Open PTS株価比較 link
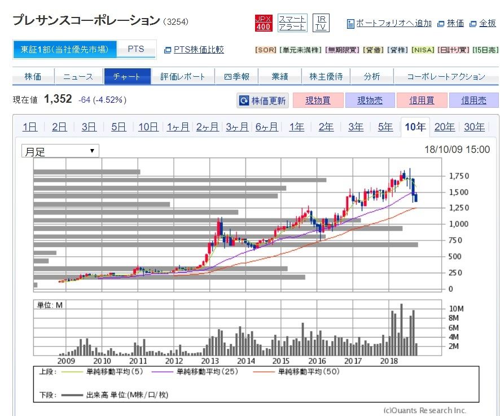This screenshot has height=416, width=500. (199, 50)
